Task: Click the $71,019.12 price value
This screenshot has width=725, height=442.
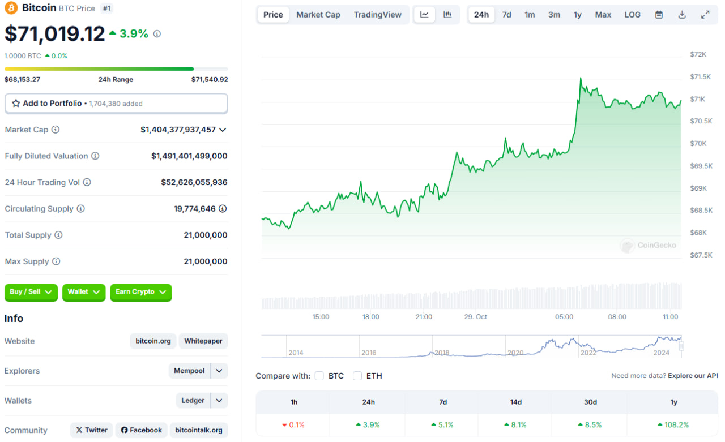Action: click(x=55, y=34)
